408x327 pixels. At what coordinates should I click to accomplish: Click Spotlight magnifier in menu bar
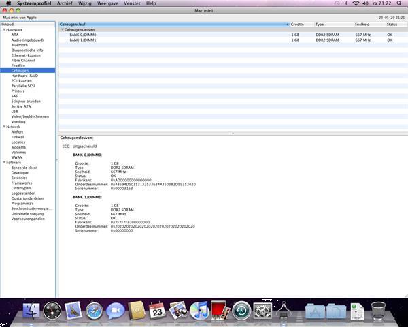click(399, 3)
